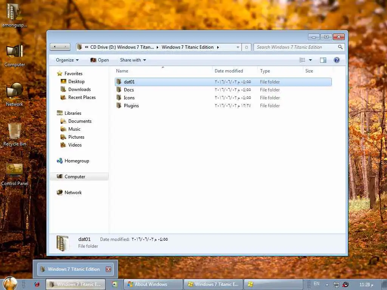Open the Share with menu

[133, 60]
